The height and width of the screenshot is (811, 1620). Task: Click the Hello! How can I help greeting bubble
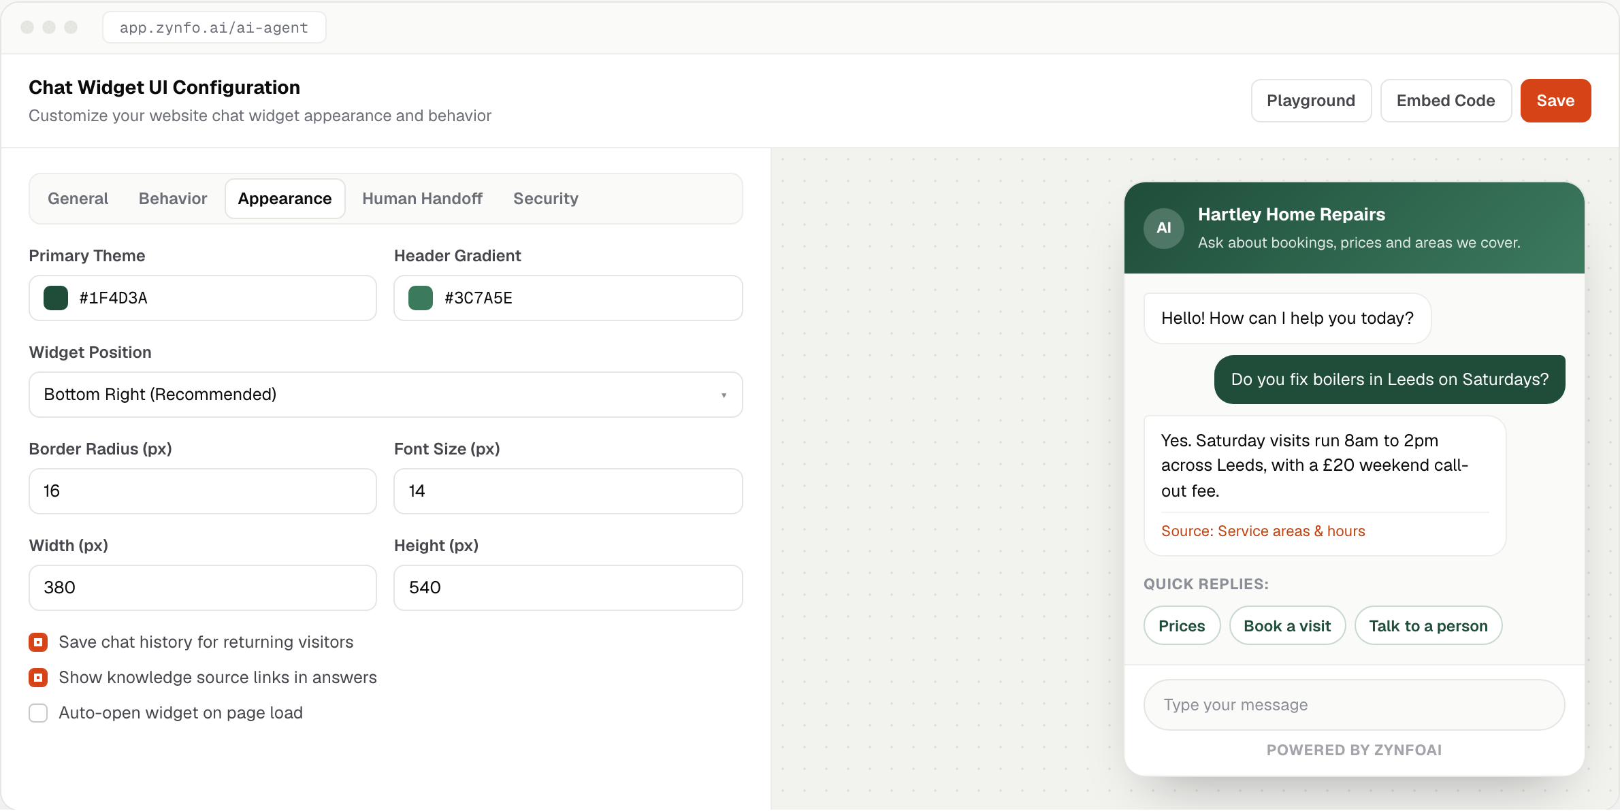tap(1287, 318)
